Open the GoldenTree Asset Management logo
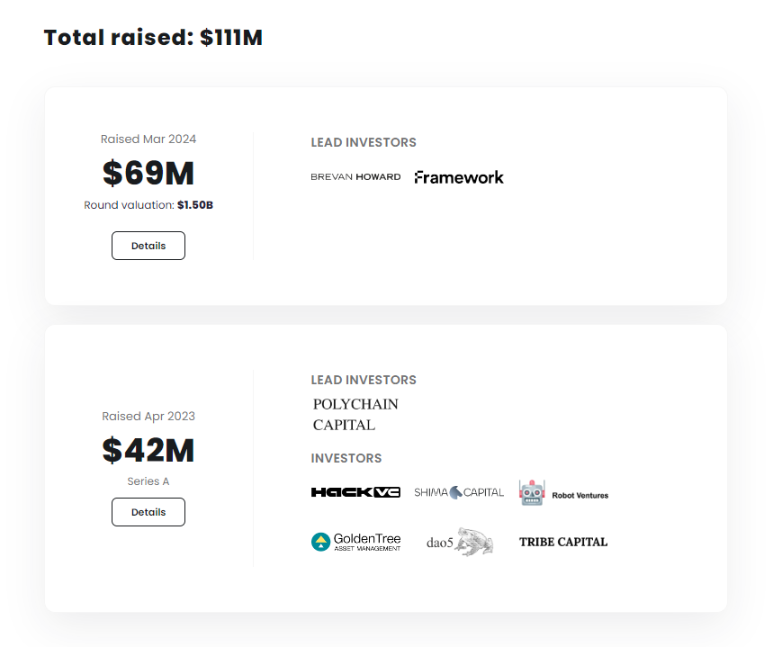Screen dimensions: 773x647 coord(355,542)
